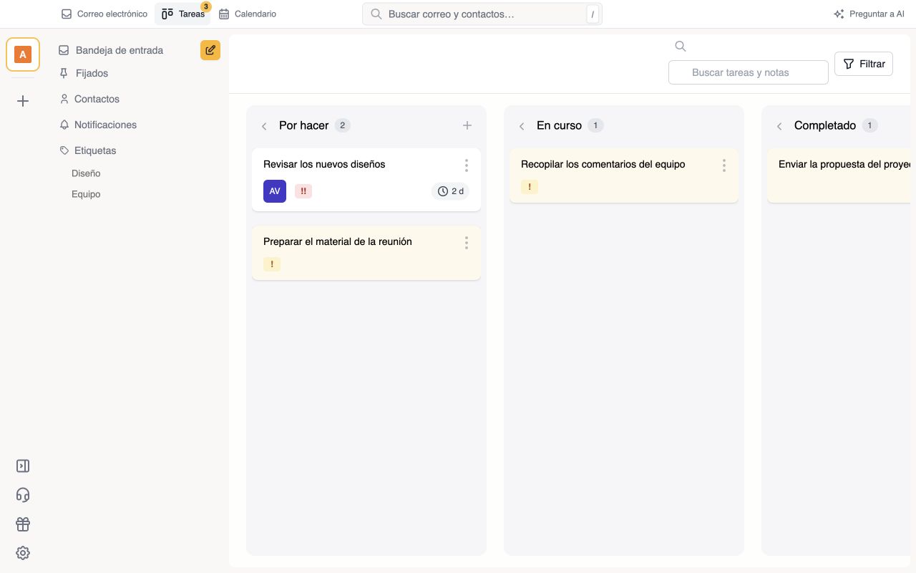
Task: Open Contactos in the sidebar
Action: [89, 99]
